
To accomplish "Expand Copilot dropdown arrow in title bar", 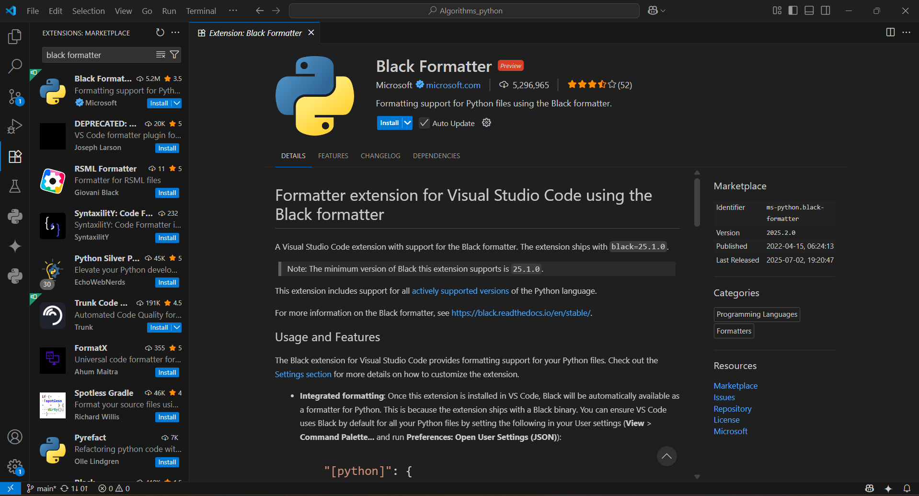I will pos(663,11).
